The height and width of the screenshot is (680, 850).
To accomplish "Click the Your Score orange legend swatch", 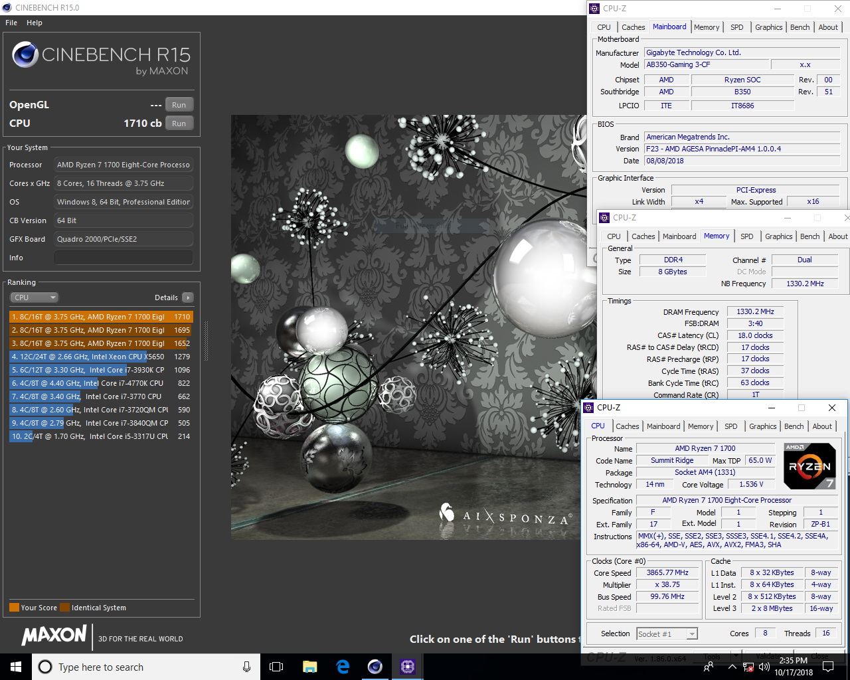I will [x=14, y=608].
